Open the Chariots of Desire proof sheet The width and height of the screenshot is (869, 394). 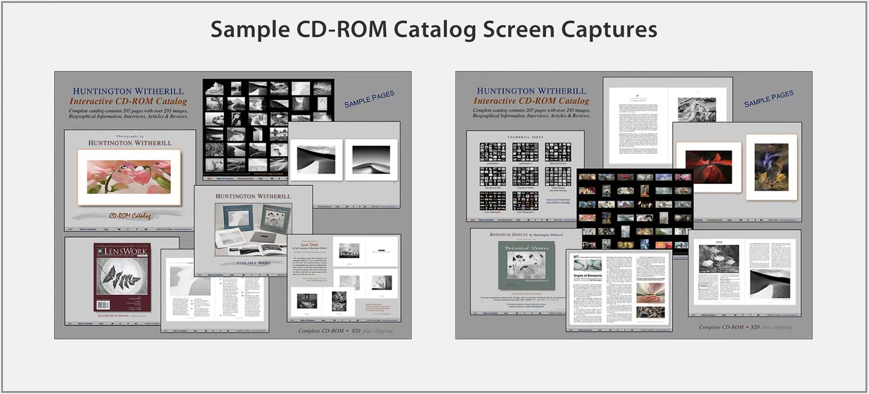pos(525,177)
